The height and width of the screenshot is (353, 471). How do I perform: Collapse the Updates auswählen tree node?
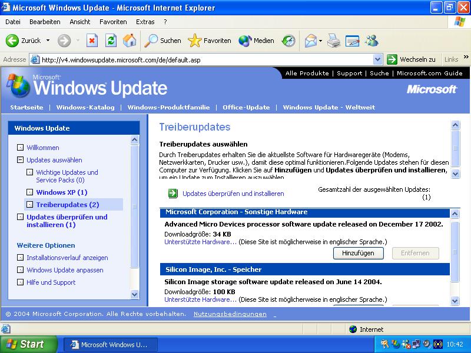(x=20, y=160)
